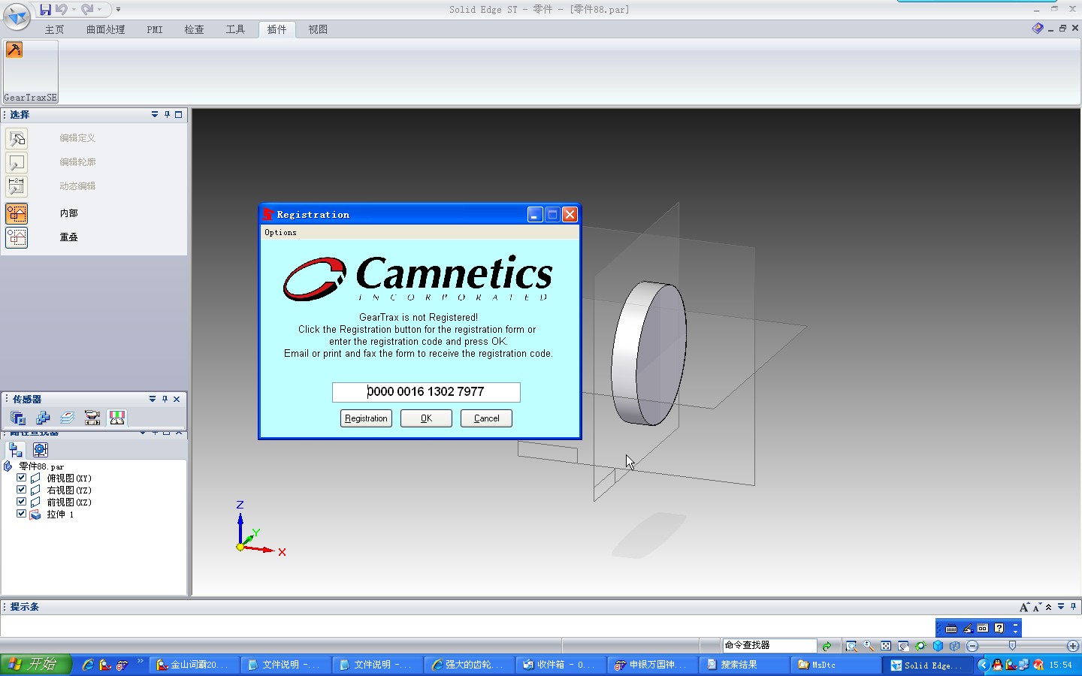
Task: Increase prompt bar font size
Action: [x=1024, y=607]
